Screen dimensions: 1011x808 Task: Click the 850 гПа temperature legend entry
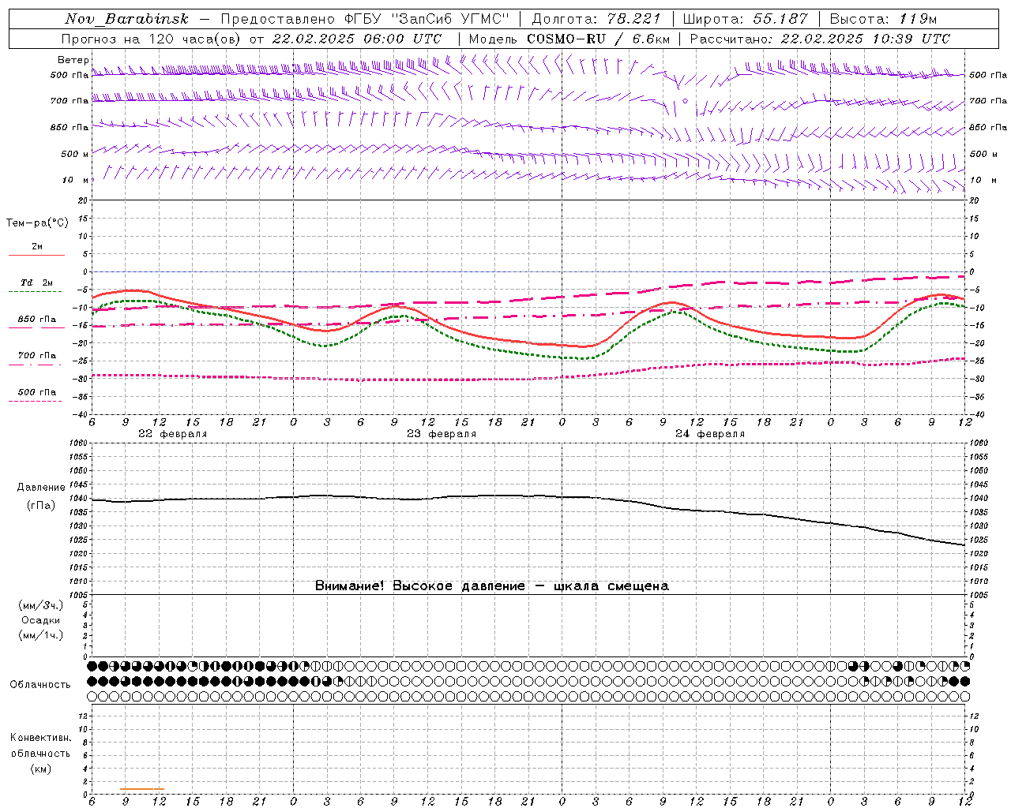[37, 320]
